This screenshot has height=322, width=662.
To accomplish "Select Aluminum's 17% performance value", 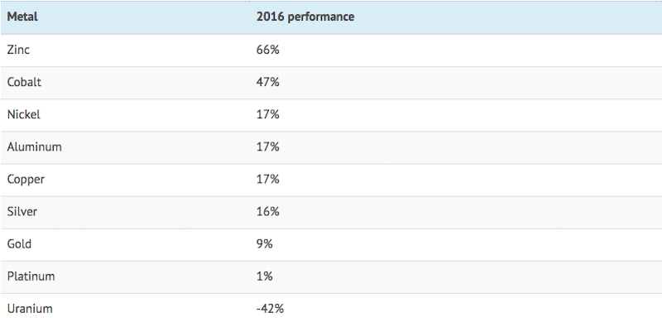I will click(x=267, y=147).
